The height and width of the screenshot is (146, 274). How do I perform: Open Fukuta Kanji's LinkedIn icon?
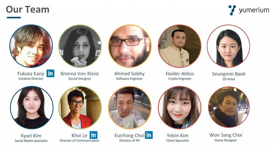point(50,73)
